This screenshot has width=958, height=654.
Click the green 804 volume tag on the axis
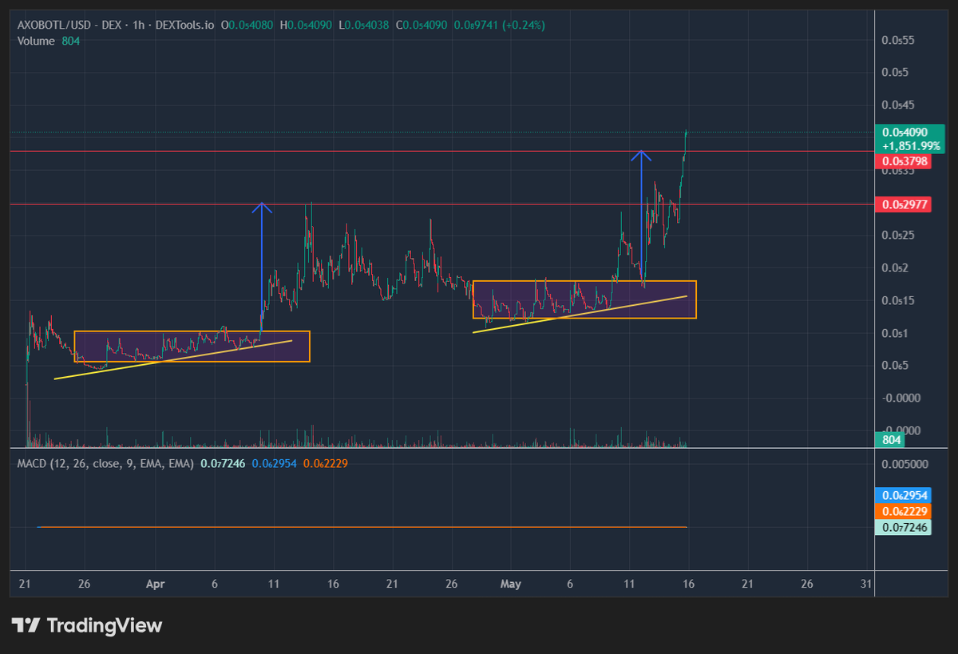pos(892,440)
